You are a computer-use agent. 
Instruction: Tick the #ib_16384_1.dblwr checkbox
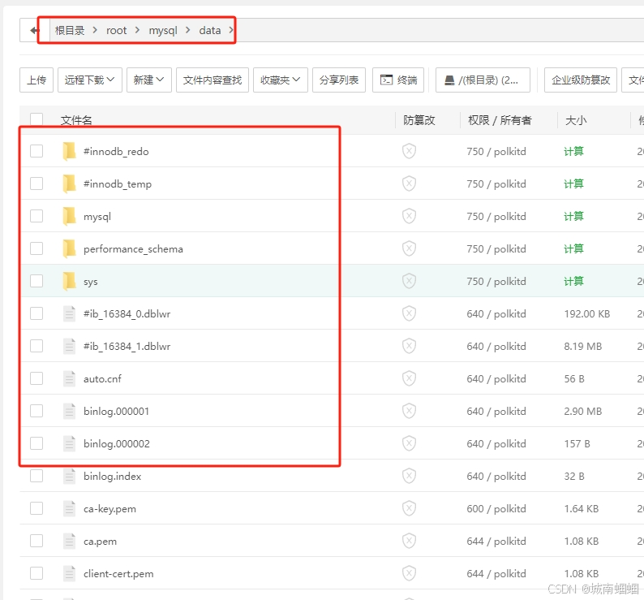36,346
